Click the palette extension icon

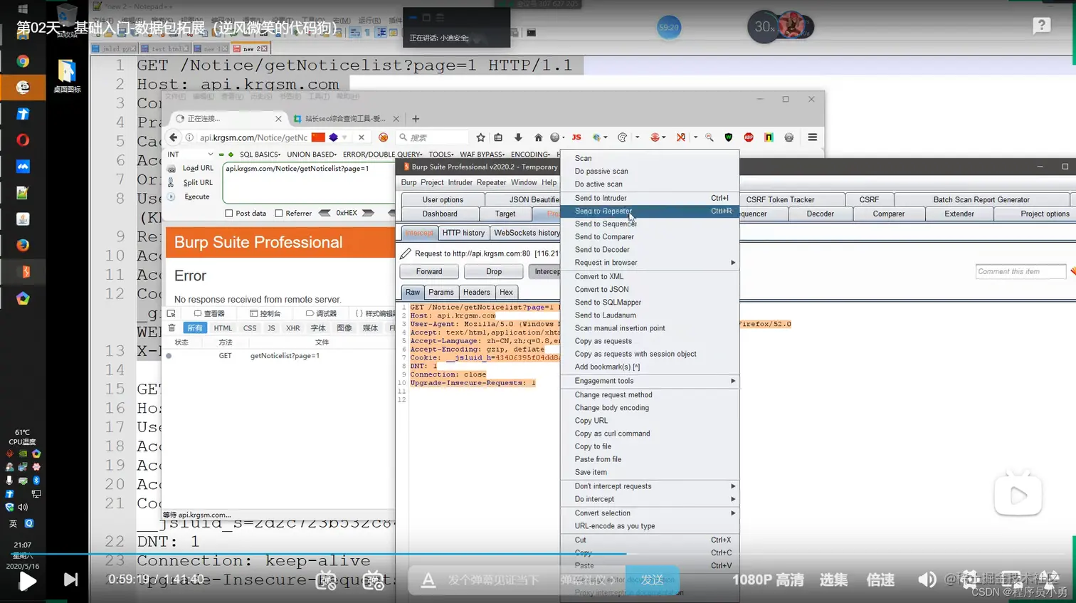(x=623, y=137)
